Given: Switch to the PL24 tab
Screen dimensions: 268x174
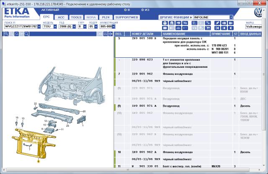Looking at the screenshot, I should (106, 17).
